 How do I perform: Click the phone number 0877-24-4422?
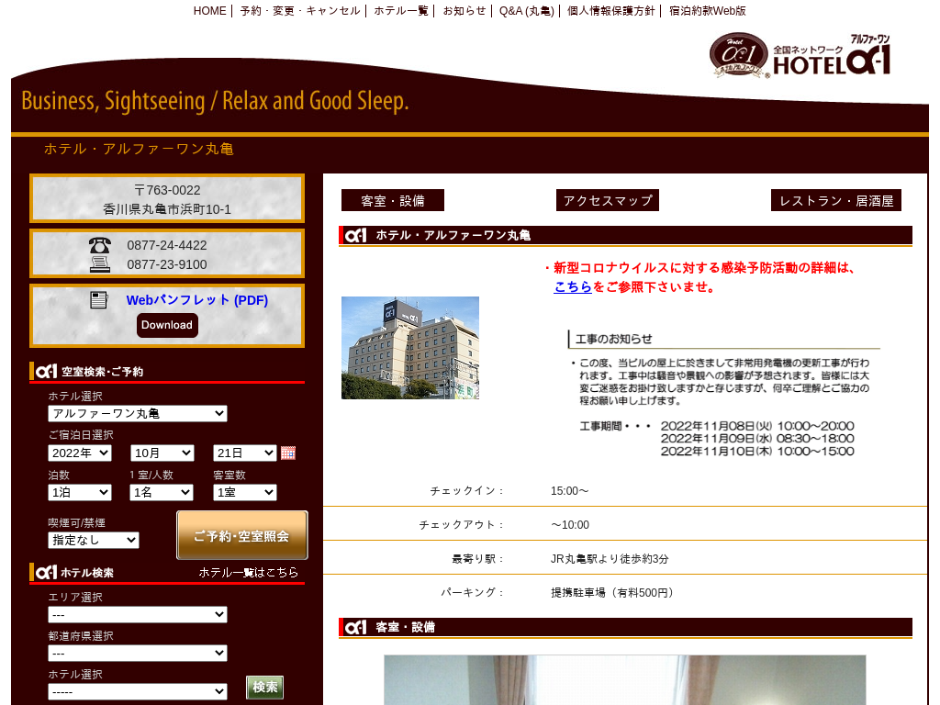pyautogui.click(x=167, y=245)
